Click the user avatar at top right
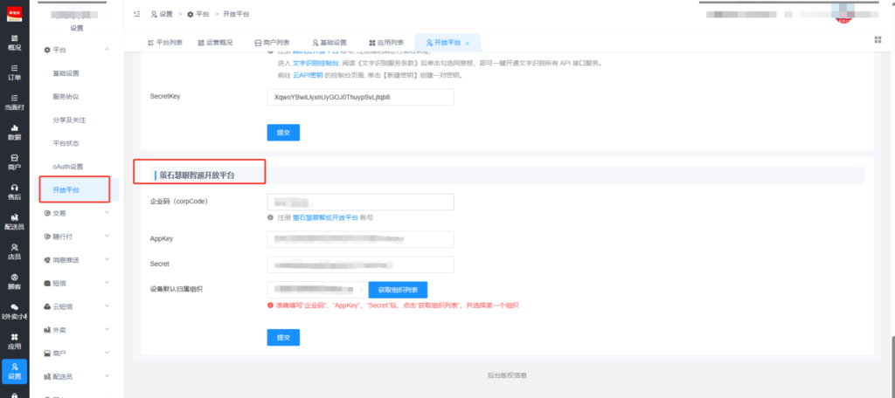Image resolution: width=895 pixels, height=398 pixels. (843, 14)
